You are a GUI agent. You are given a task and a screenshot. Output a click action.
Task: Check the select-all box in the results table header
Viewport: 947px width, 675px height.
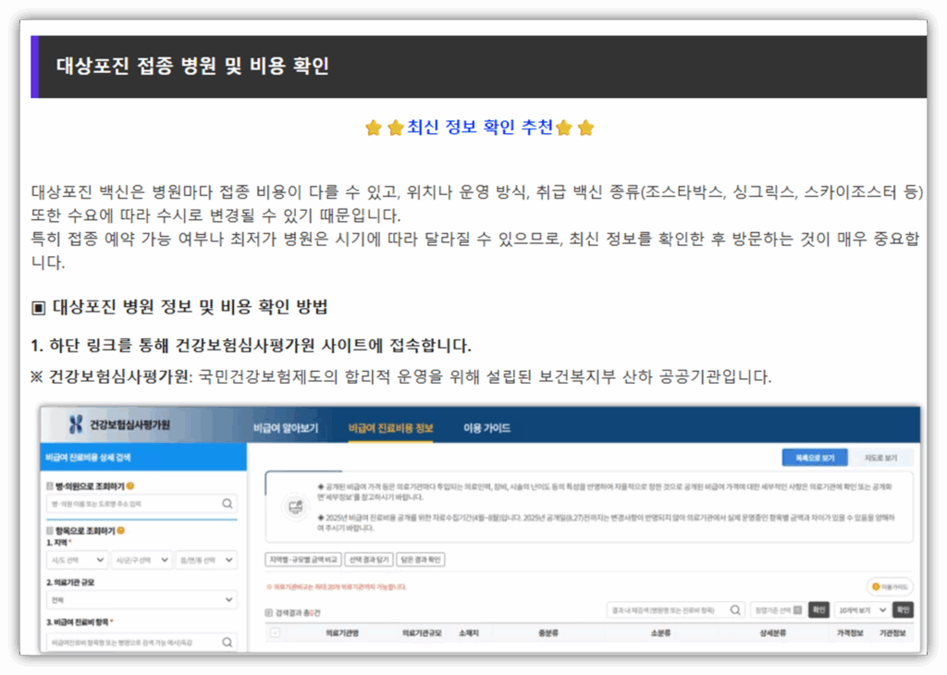pos(276,632)
